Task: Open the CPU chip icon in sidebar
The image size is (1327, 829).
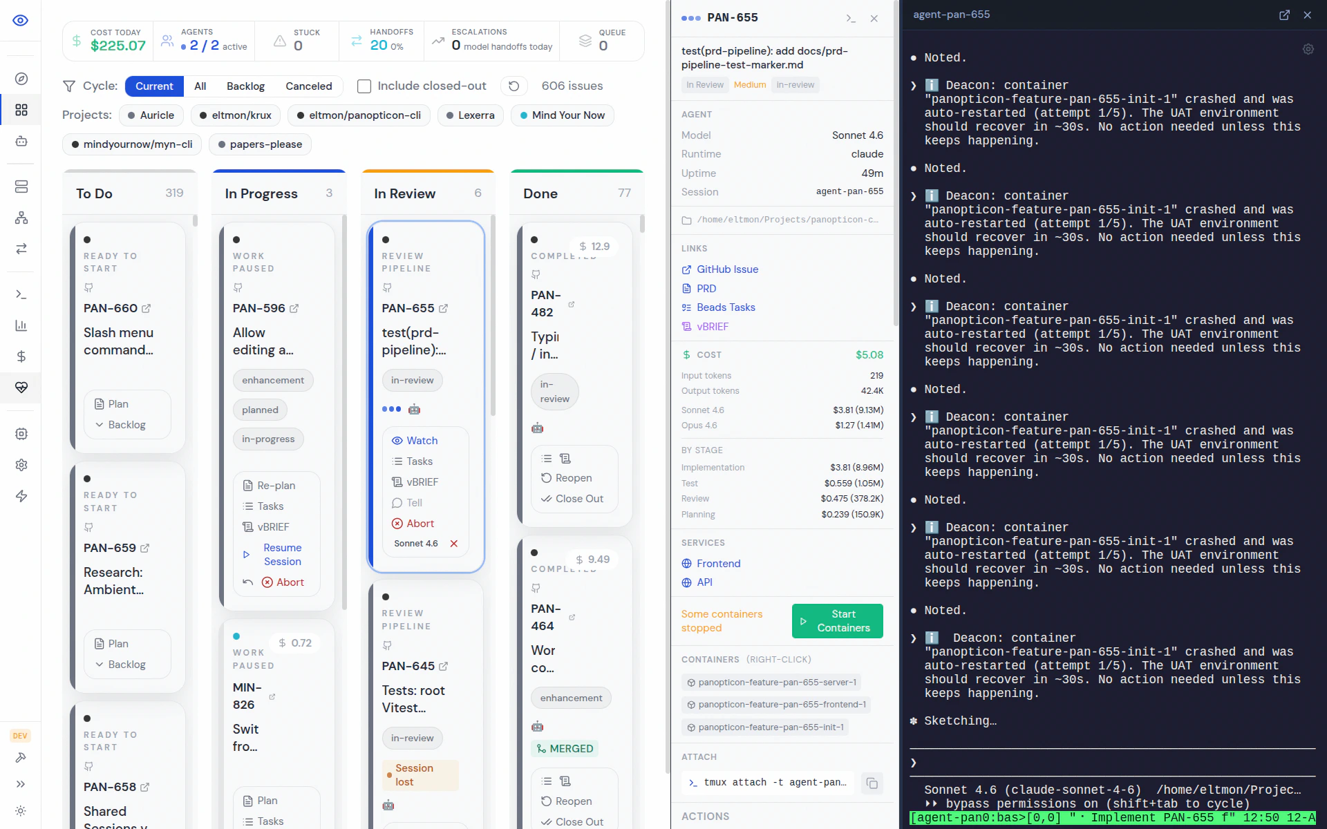Action: tap(21, 434)
